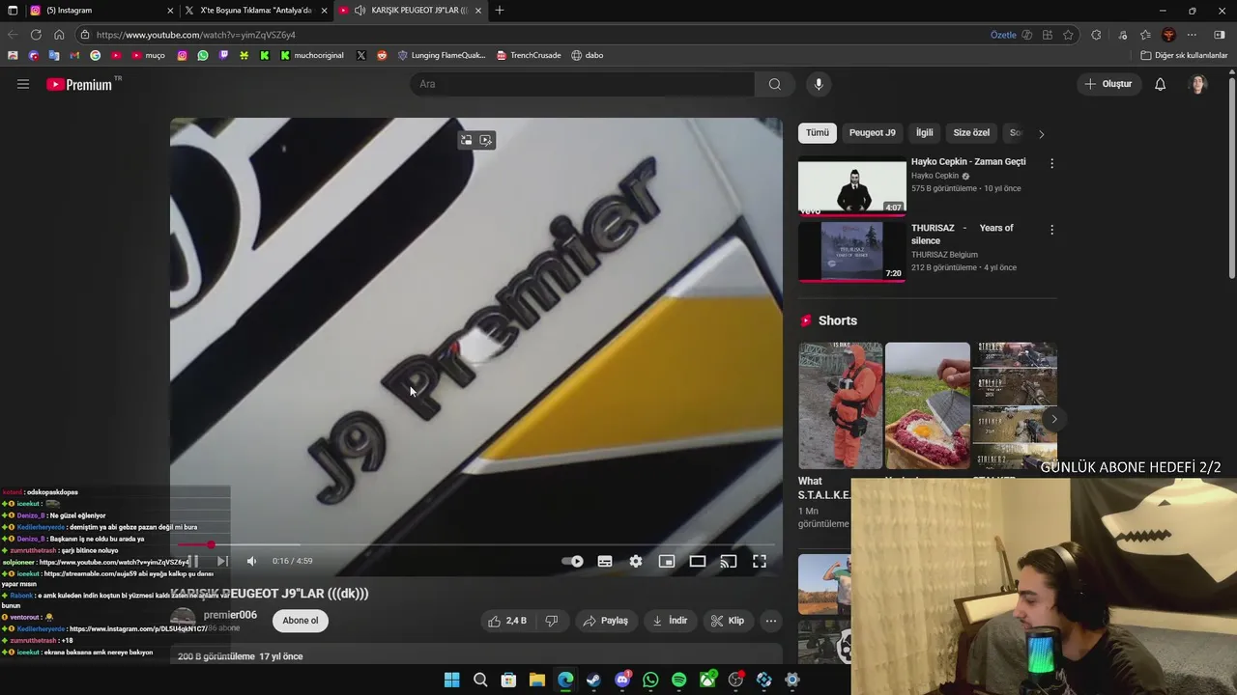Dislike the video
Screen dimensions: 1237x695
[552, 621]
